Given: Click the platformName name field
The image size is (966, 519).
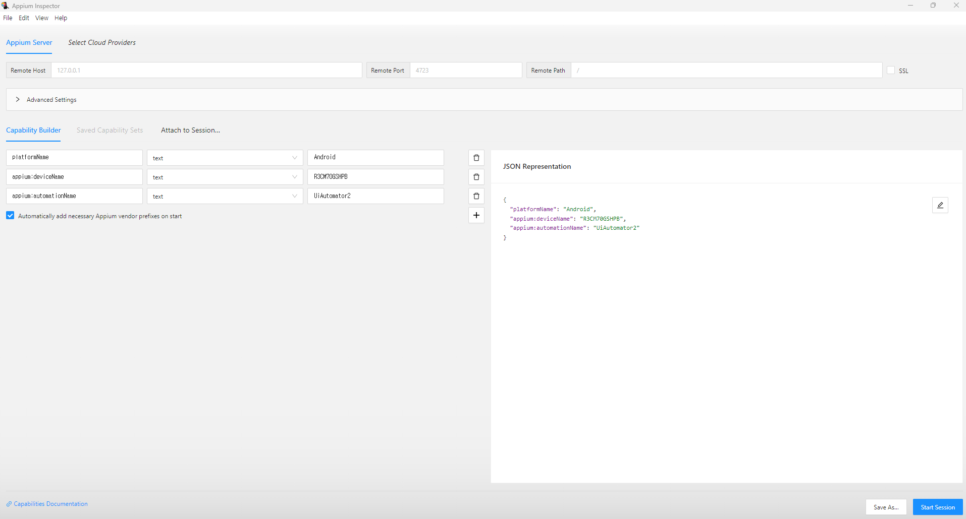Looking at the screenshot, I should point(74,157).
